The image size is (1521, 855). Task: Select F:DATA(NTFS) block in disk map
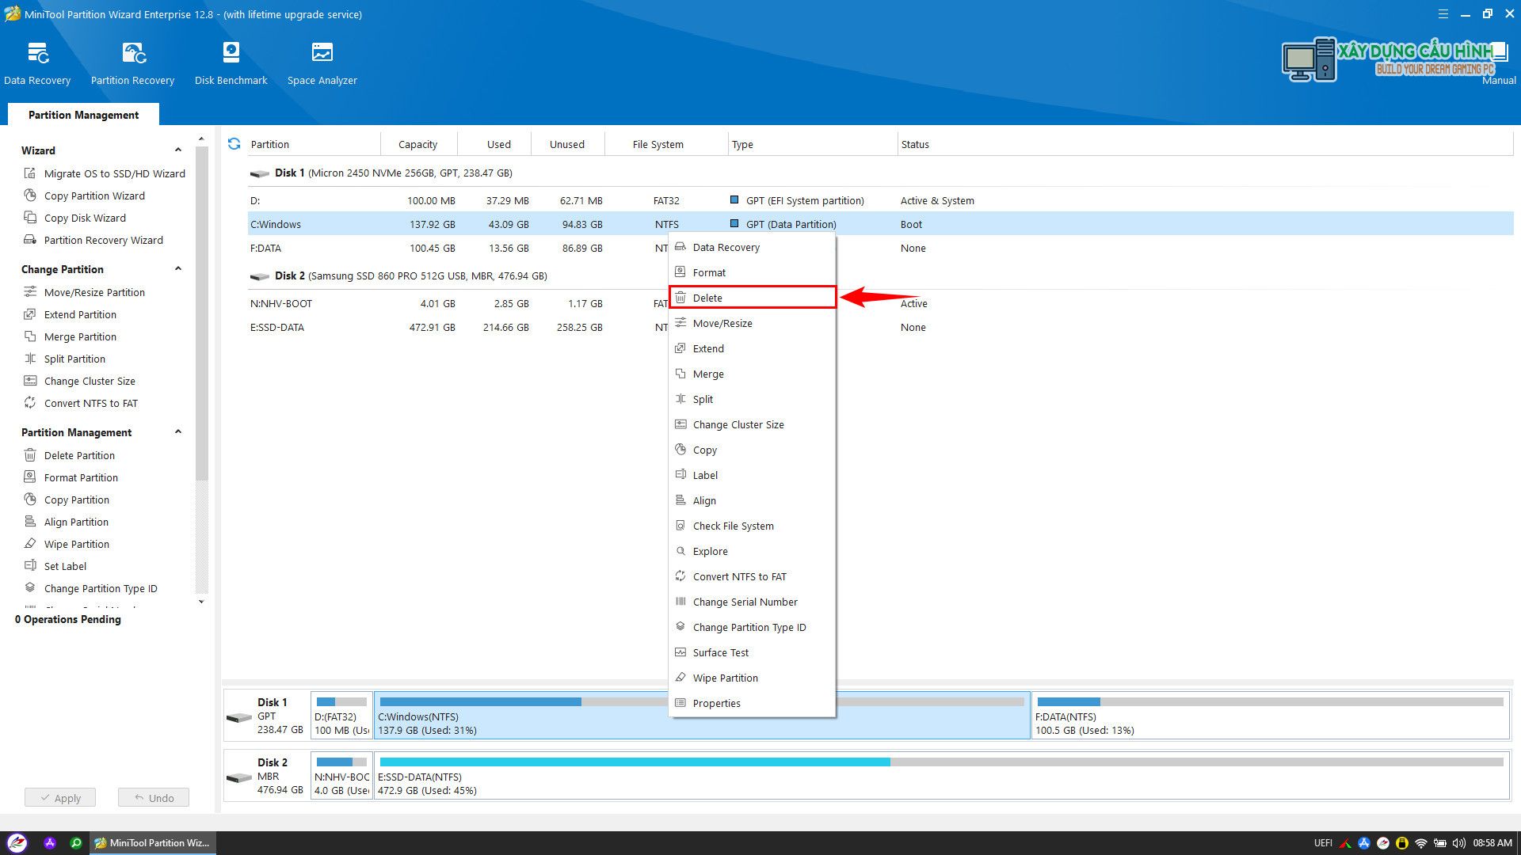(1270, 716)
